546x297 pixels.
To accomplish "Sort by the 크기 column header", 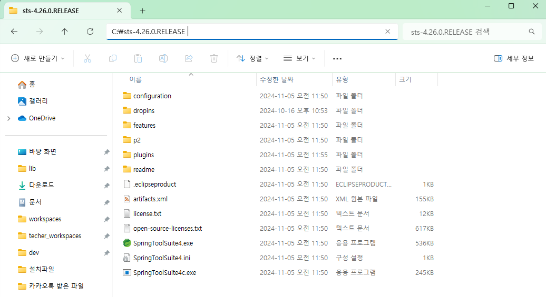I will pyautogui.click(x=405, y=79).
